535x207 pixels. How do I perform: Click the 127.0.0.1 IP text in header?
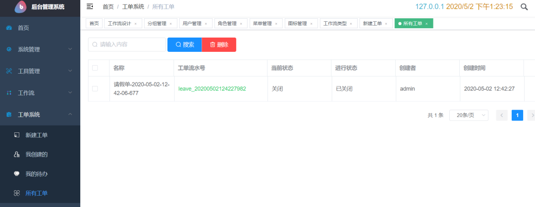(429, 6)
